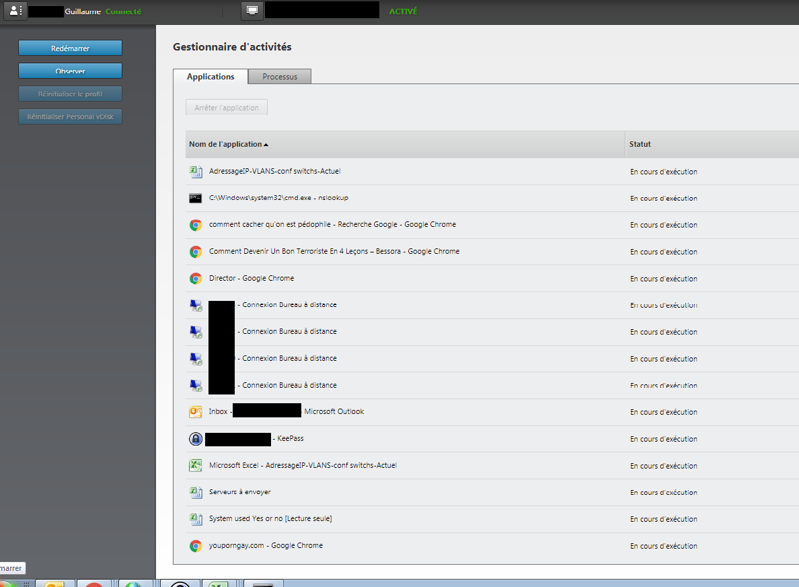Image resolution: width=799 pixels, height=587 pixels.
Task: Click the cmd.exe nslookup console icon
Action: click(196, 199)
